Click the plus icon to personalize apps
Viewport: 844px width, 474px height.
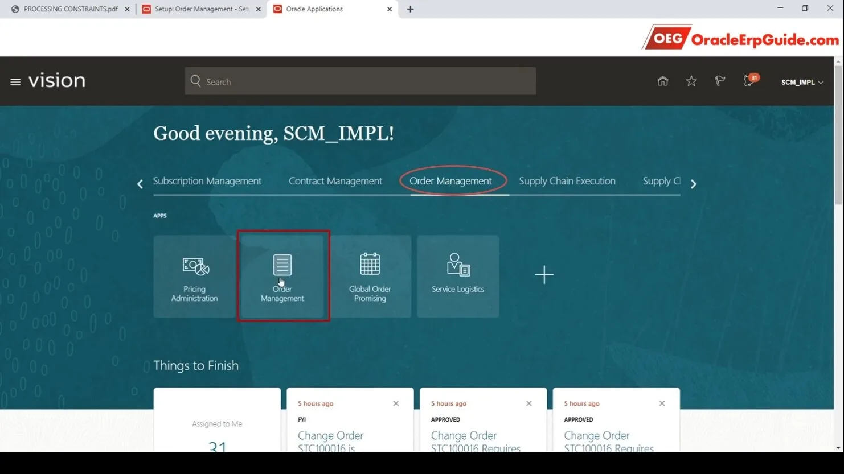[544, 275]
